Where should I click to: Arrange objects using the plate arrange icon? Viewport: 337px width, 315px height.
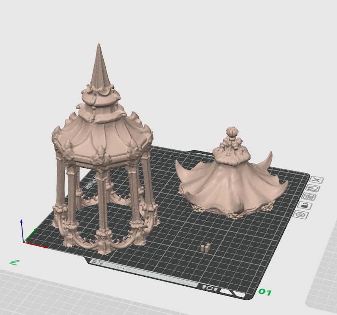[x=309, y=197]
